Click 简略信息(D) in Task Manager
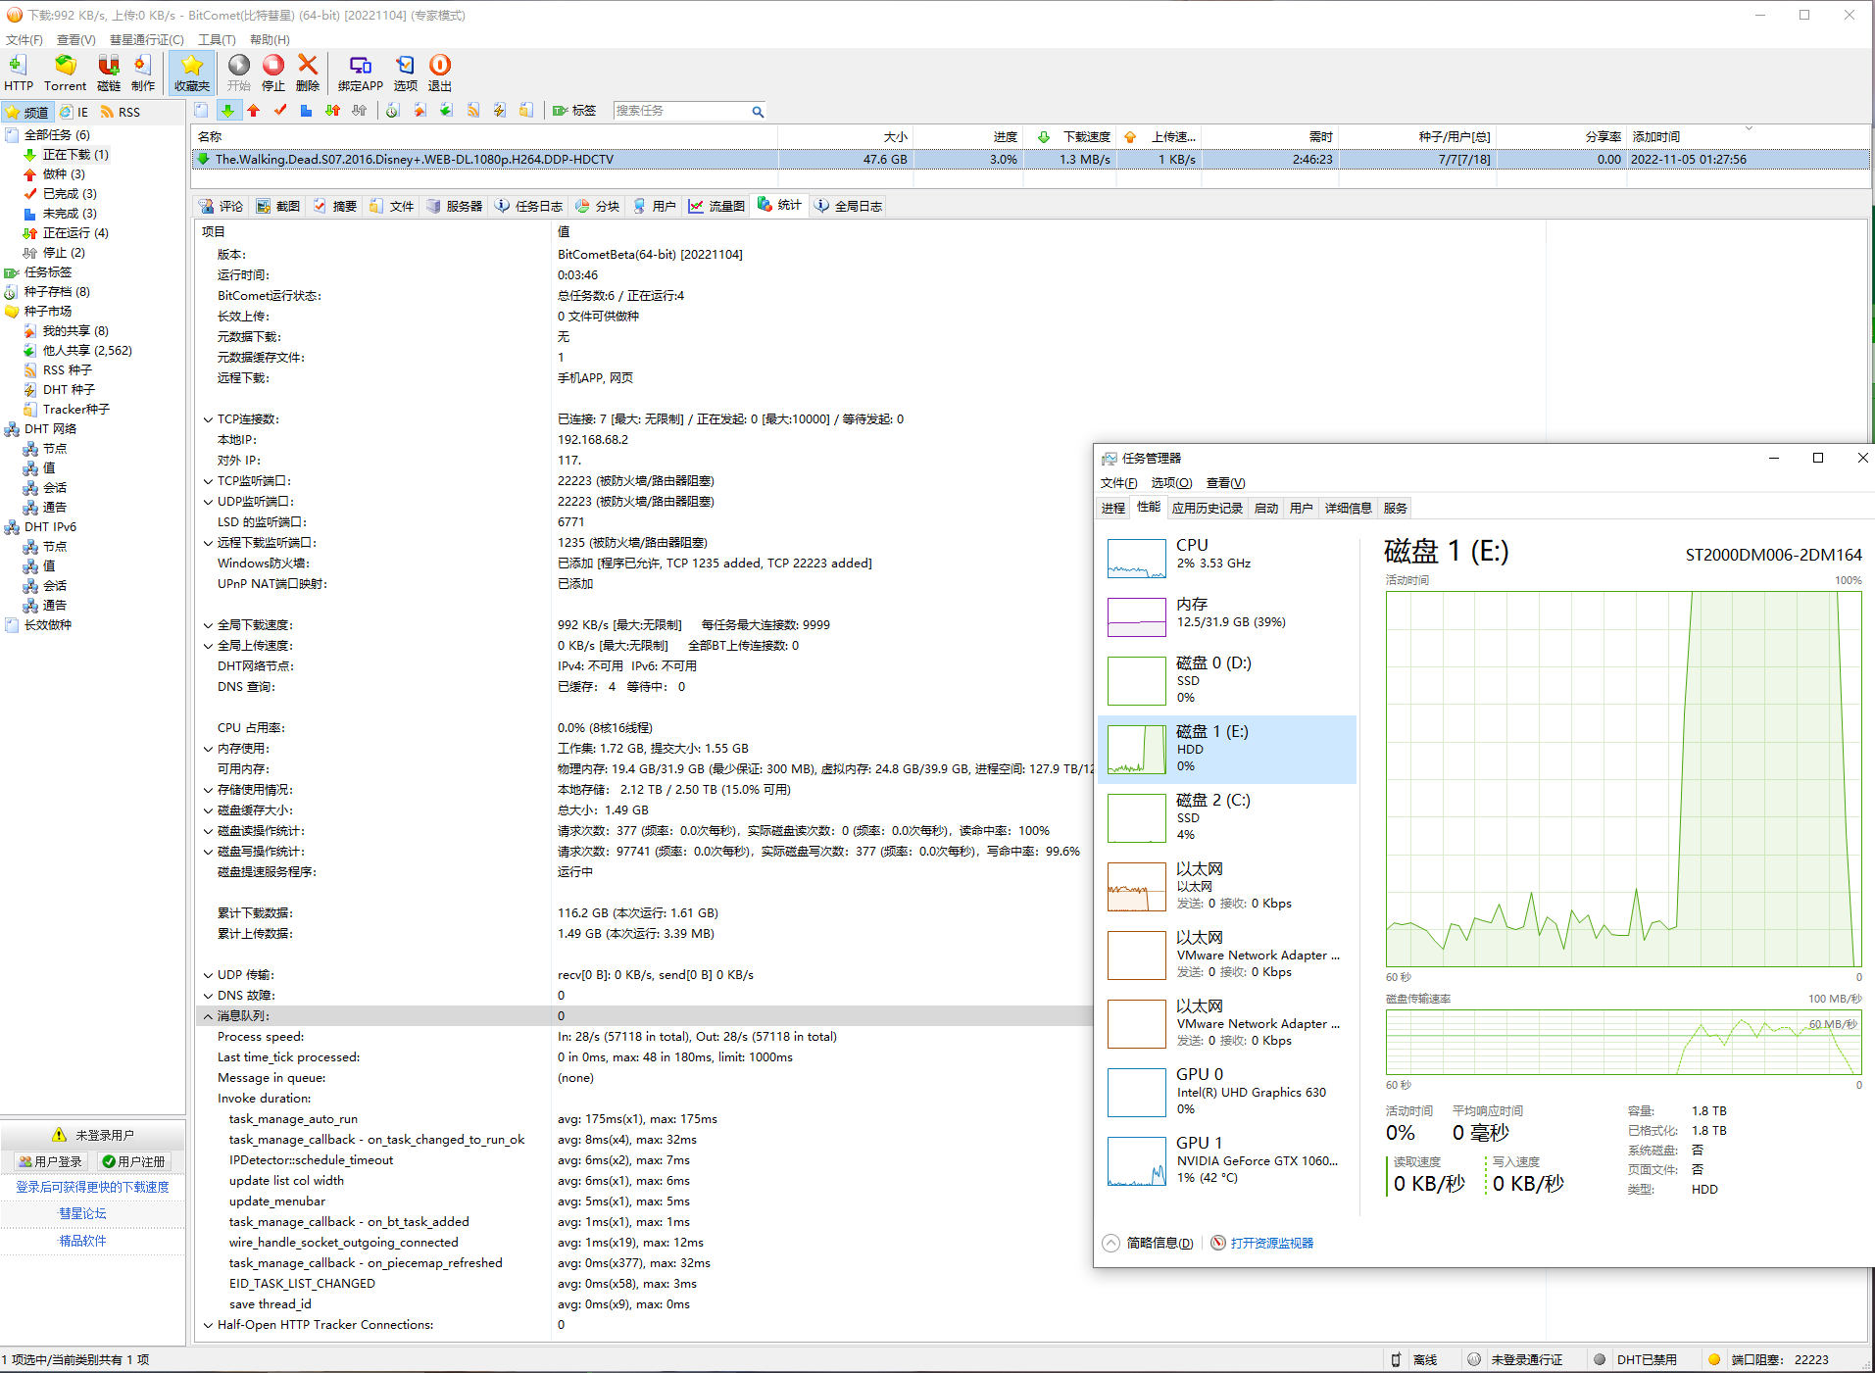The image size is (1875, 1373). [1149, 1243]
